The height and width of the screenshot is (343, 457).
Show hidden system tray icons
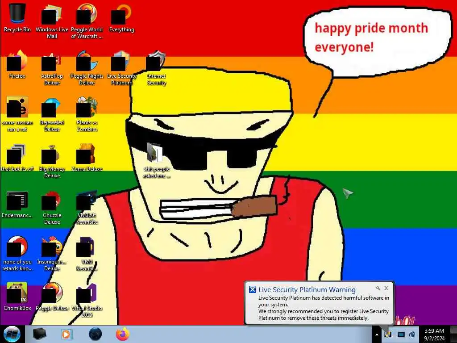point(377,335)
